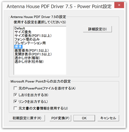Screen dimensions: 129x132
Task: Toggle リンクを出力する(L) checkbox
Action: (x=15, y=101)
